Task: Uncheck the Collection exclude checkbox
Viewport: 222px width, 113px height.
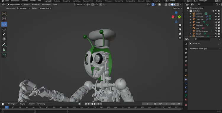Action: point(213,11)
